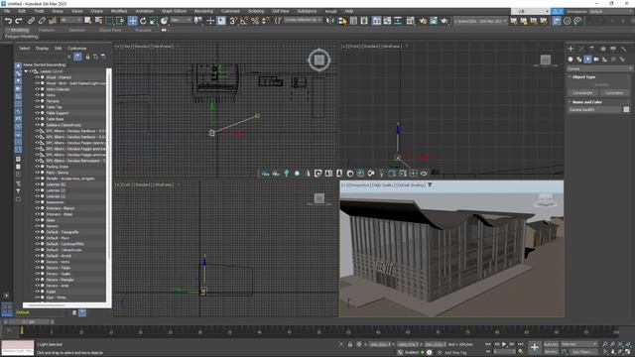Viewport: 635px width, 357px height.
Task: Open the light type dropdown in command panel
Action: point(599,68)
